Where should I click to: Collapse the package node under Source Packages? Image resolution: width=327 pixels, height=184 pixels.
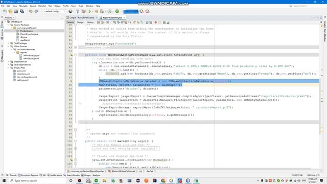[11, 28]
